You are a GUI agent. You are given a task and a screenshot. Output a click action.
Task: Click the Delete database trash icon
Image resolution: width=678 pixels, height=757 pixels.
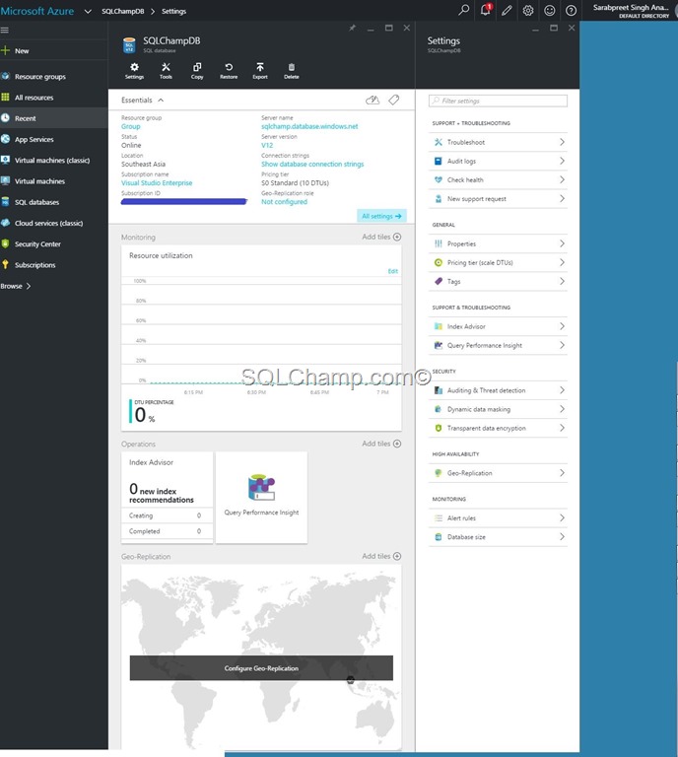click(x=292, y=71)
